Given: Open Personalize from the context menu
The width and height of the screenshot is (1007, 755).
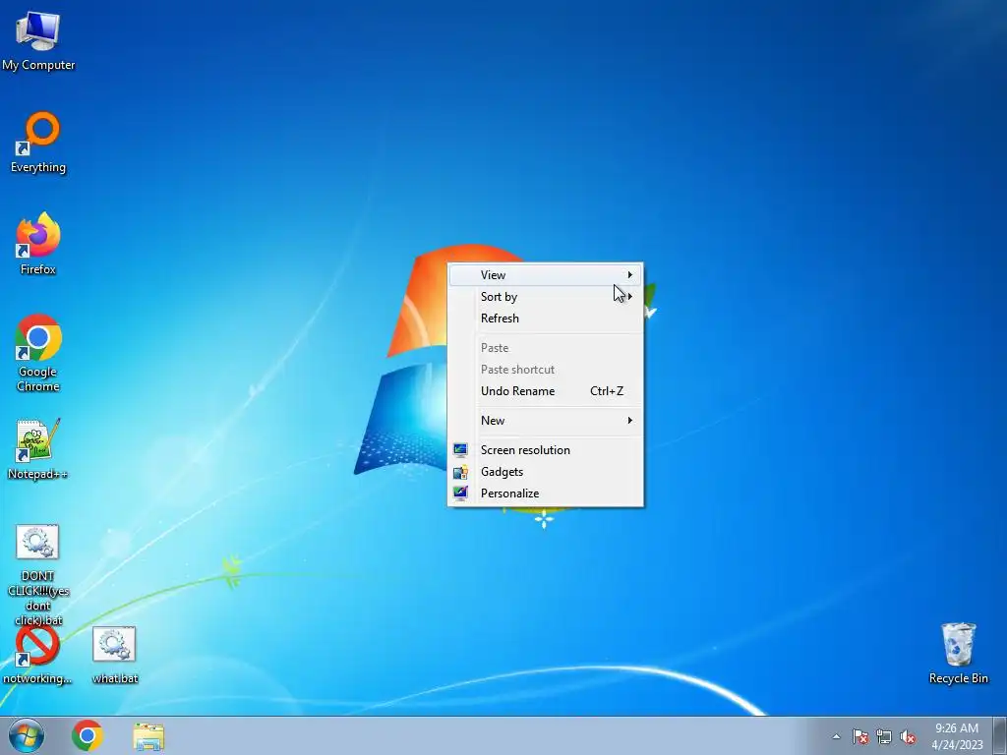Looking at the screenshot, I should click(545, 494).
